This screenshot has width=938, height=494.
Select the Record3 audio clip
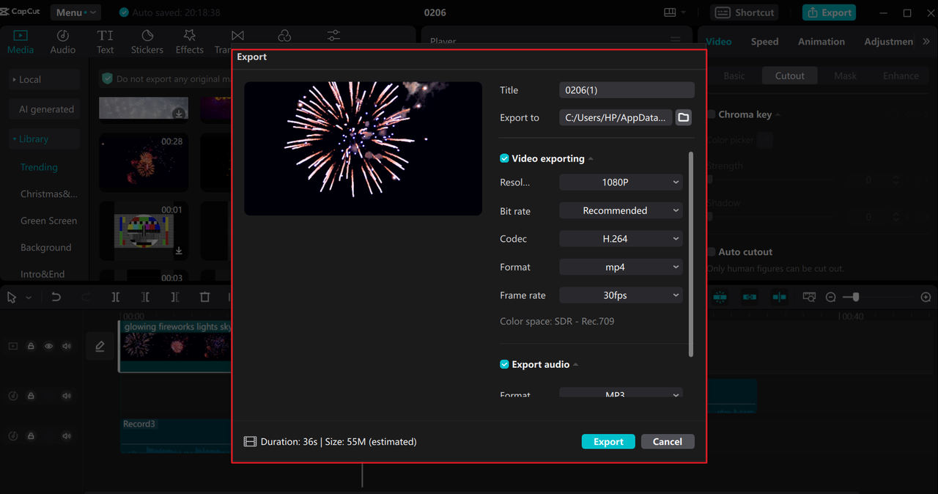176,436
